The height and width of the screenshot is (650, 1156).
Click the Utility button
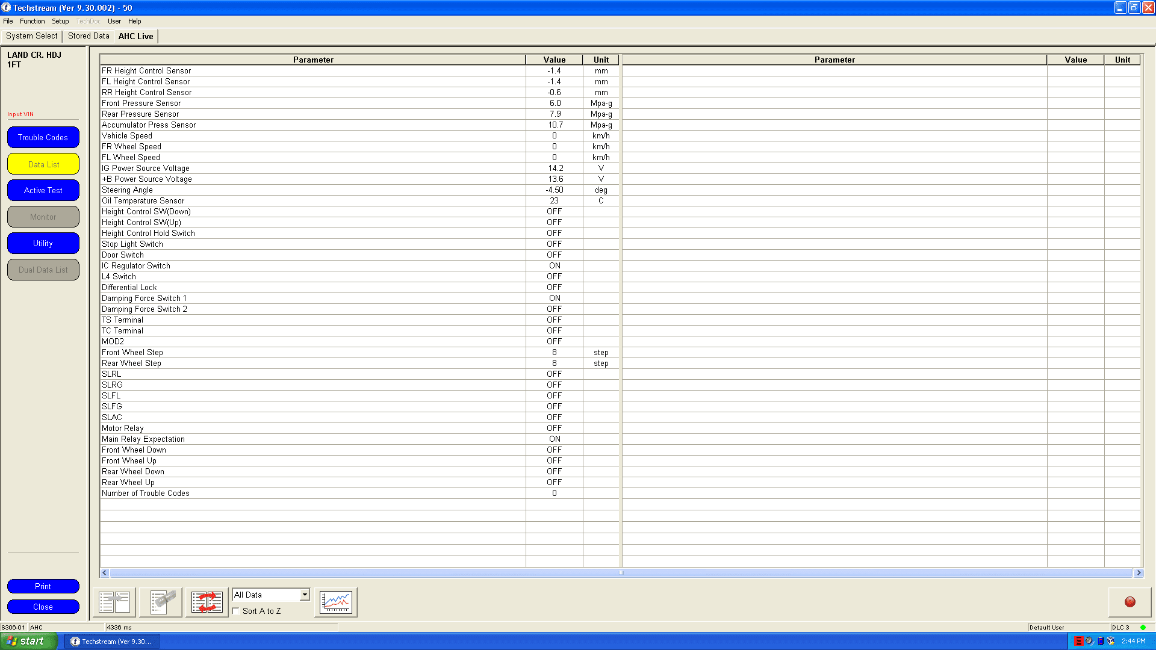pyautogui.click(x=43, y=243)
